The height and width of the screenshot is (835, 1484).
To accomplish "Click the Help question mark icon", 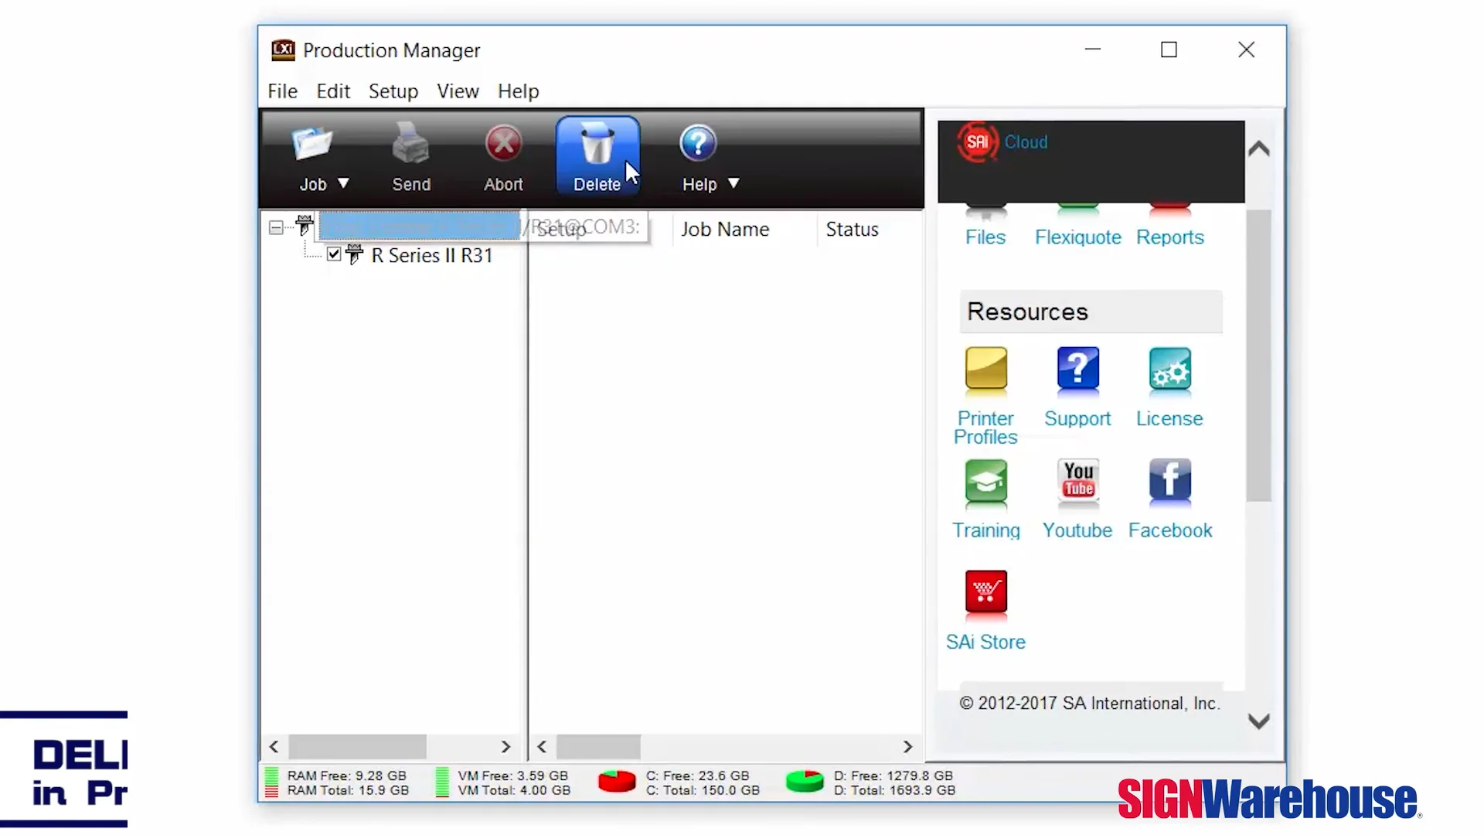I will (698, 143).
